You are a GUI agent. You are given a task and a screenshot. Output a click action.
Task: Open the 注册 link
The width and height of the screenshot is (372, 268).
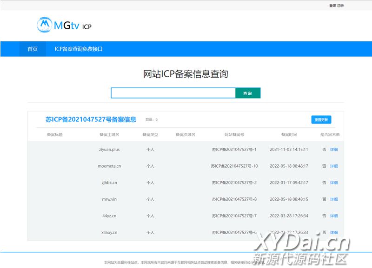(x=340, y=6)
